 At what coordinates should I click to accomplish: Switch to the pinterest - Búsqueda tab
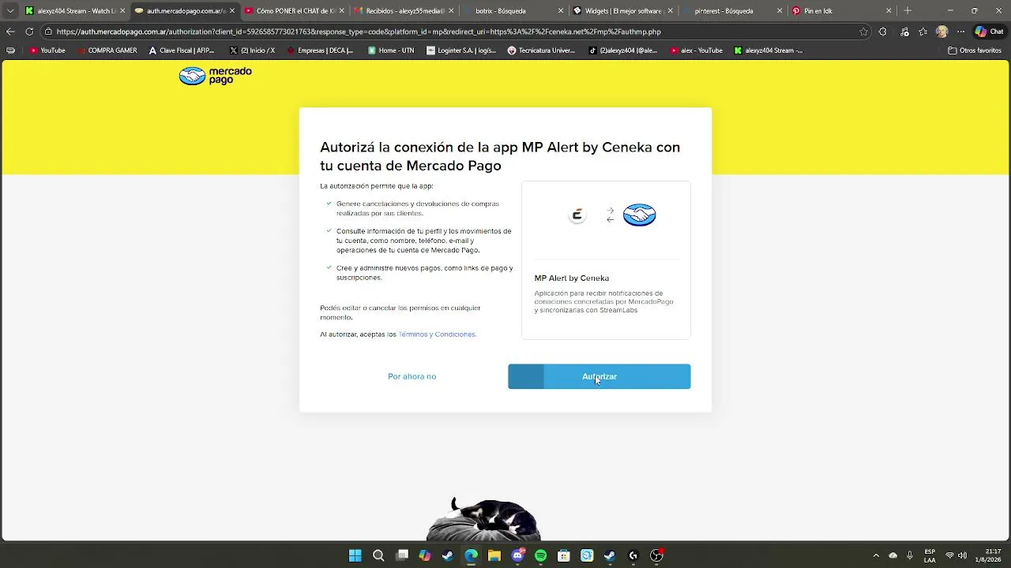pos(731,11)
